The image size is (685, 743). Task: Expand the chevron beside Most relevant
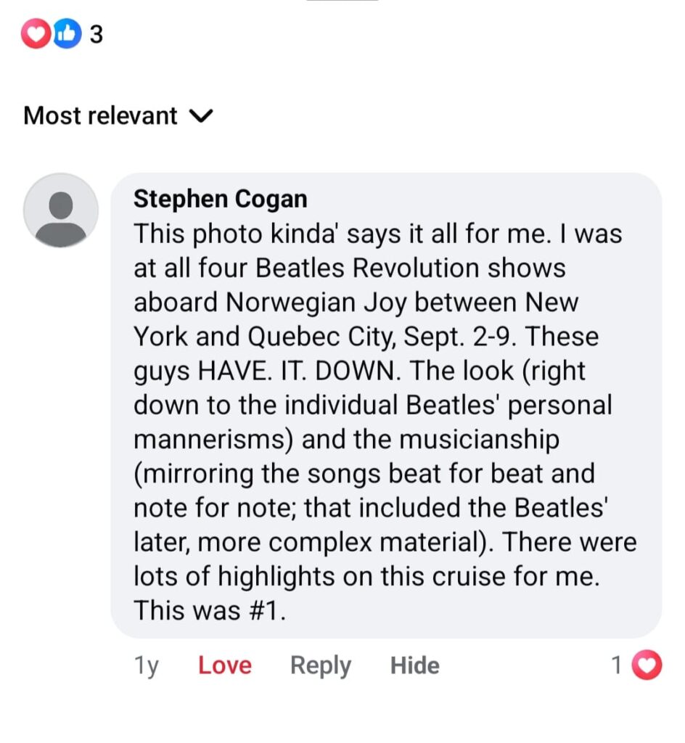202,116
